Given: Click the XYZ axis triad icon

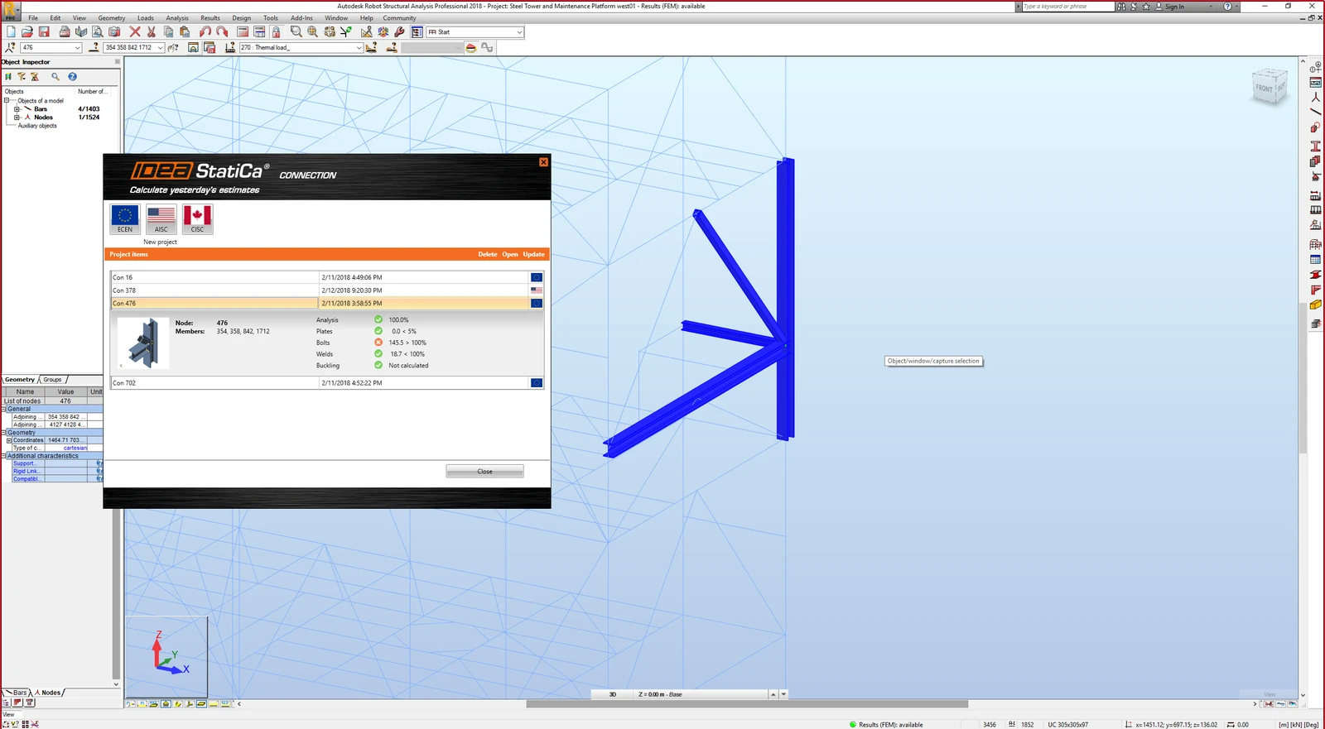Looking at the screenshot, I should (x=169, y=653).
